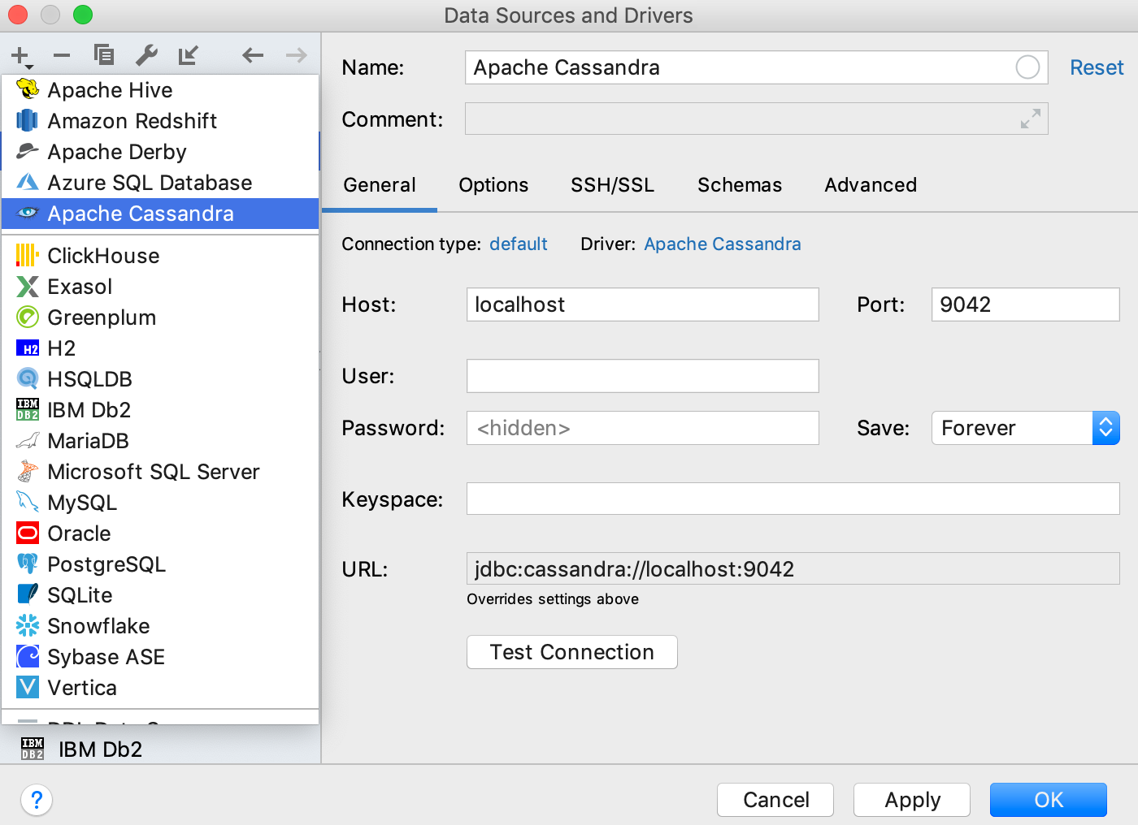The image size is (1138, 825).
Task: Select the highlighted Apache Cassandra entry
Action: (x=160, y=214)
